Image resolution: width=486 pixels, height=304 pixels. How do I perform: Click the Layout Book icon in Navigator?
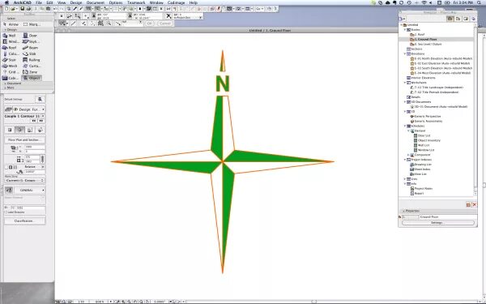point(466,19)
